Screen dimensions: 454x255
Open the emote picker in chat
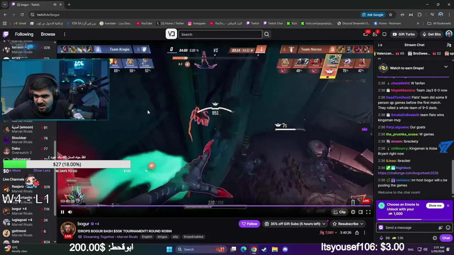(448, 228)
